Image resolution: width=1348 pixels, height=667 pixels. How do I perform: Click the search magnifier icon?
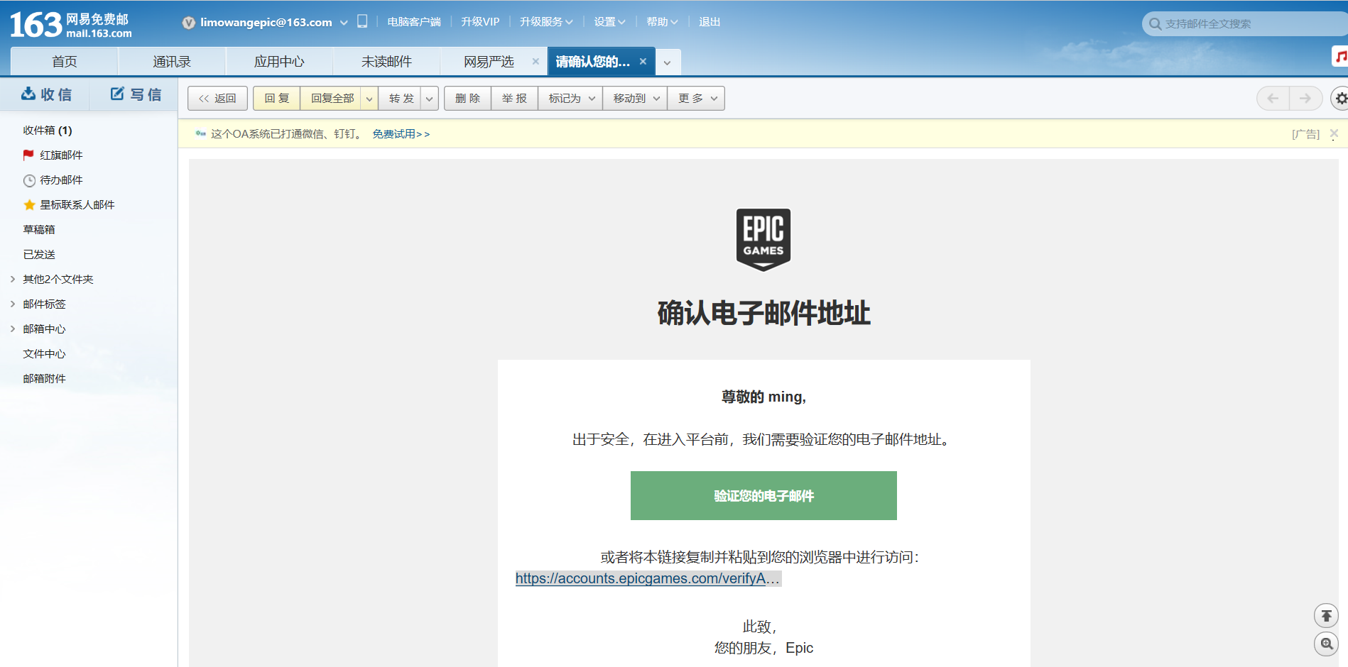pyautogui.click(x=1156, y=24)
